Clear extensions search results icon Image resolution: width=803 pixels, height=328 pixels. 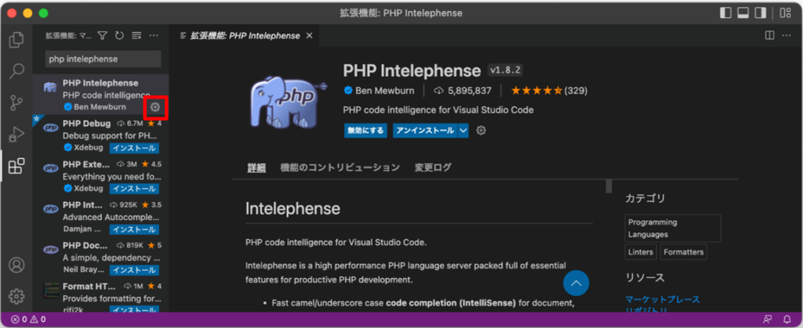pos(136,35)
